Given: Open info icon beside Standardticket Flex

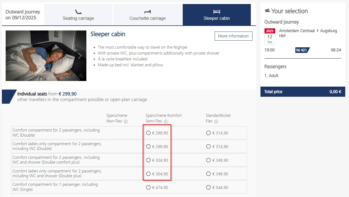Looking at the screenshot, I should tap(216, 121).
